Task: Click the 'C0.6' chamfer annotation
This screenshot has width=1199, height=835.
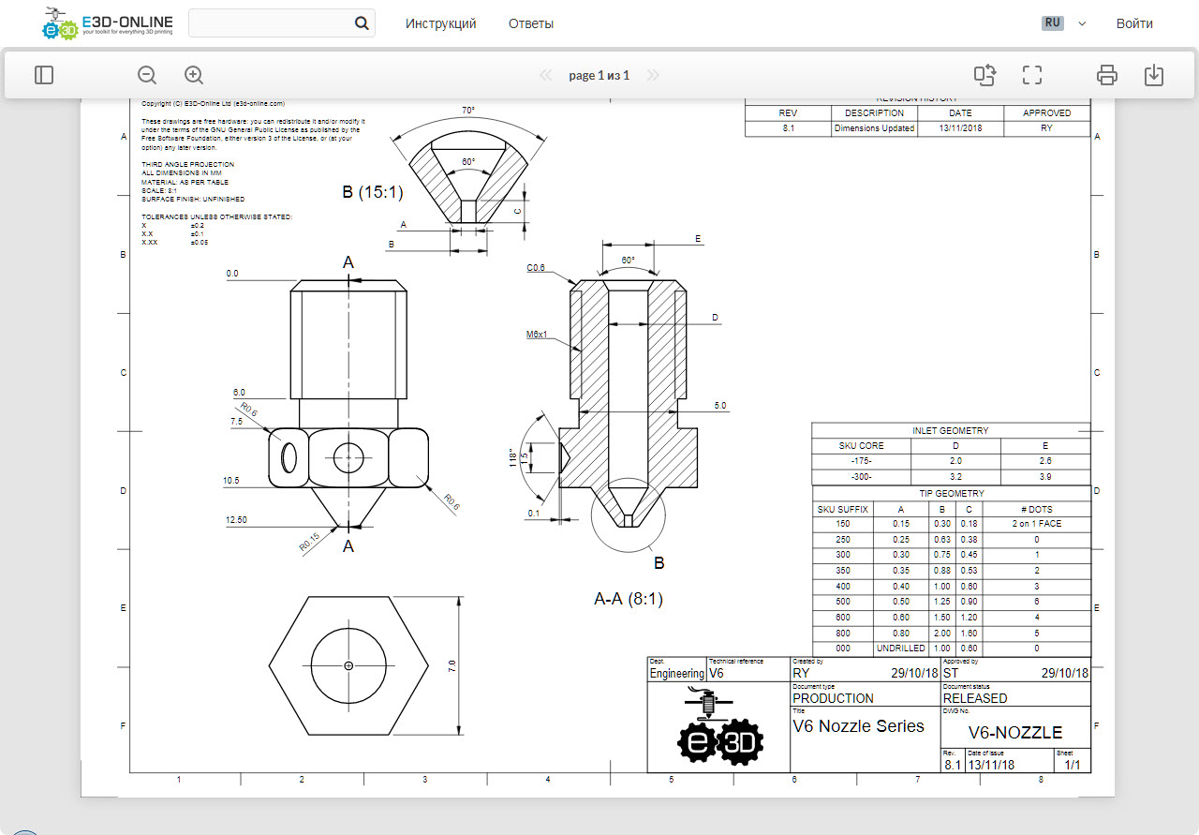Action: [x=536, y=268]
